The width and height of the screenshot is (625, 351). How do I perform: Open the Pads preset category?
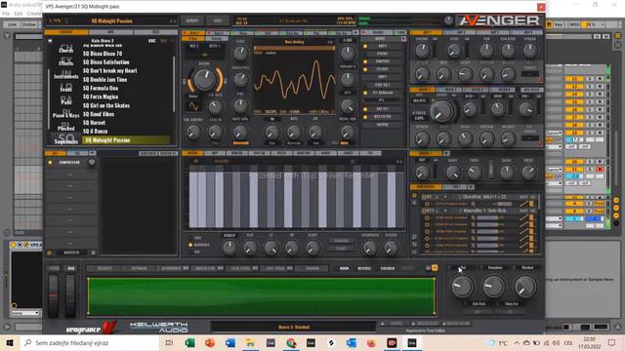(66, 100)
